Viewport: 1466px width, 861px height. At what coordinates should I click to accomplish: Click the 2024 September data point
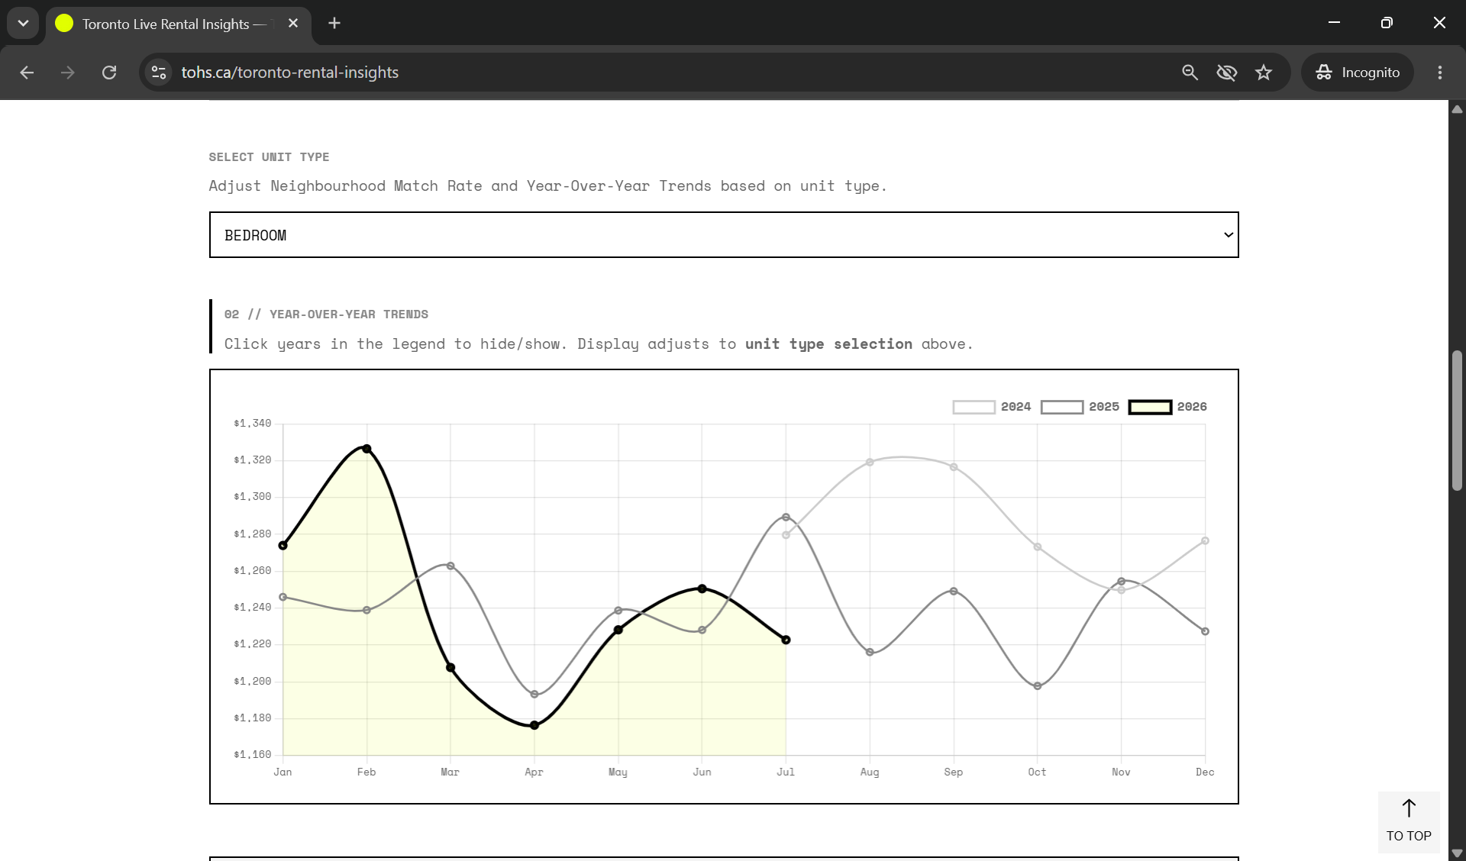954,467
